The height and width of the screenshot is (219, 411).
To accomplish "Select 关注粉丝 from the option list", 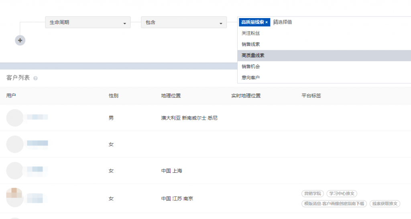I will click(251, 33).
